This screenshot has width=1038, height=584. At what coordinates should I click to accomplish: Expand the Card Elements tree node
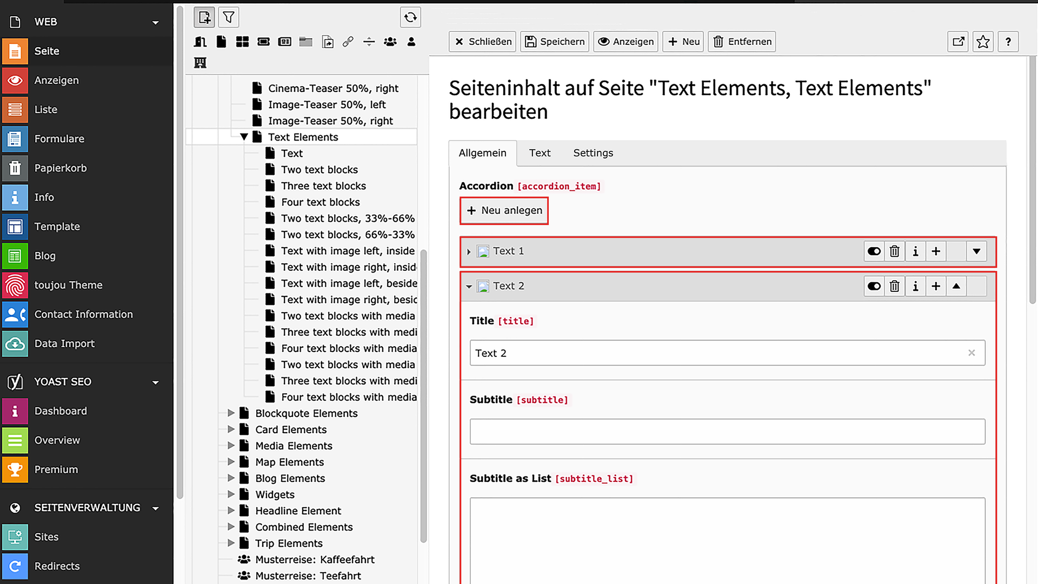pos(231,430)
